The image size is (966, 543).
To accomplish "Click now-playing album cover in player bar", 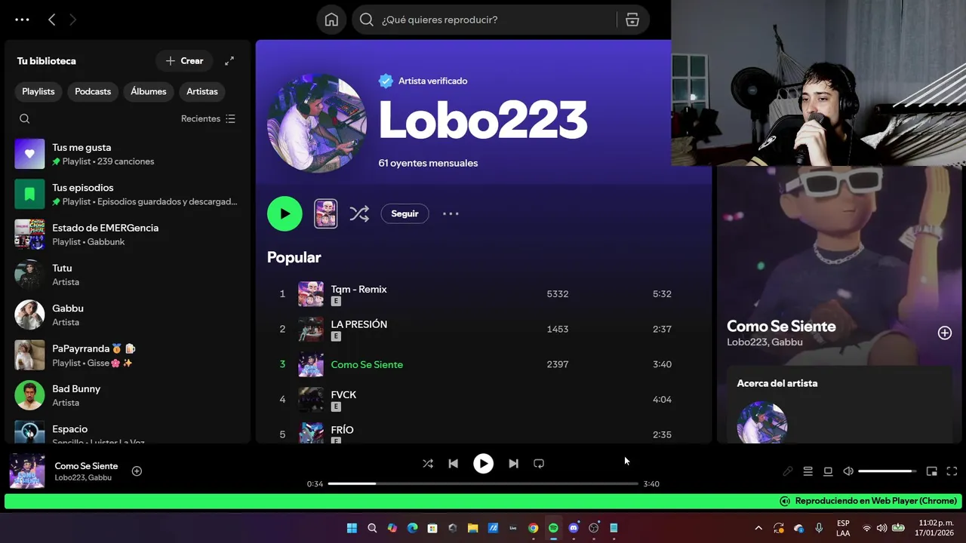I will click(27, 471).
